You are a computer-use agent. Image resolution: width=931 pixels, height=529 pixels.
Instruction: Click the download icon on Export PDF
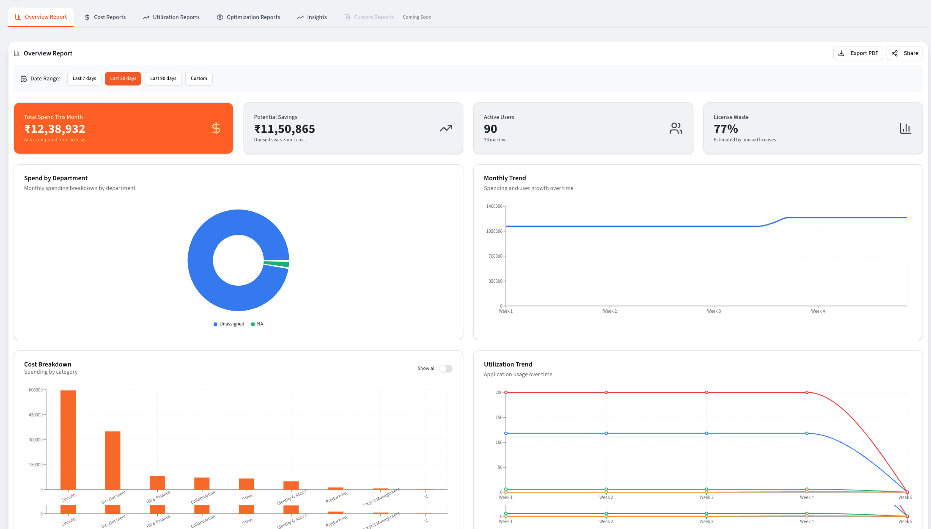(x=841, y=53)
